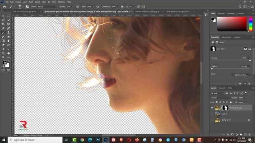Click the color picker gradient field
Image resolution: width=255 pixels, height=143 pixels.
pos(231,24)
